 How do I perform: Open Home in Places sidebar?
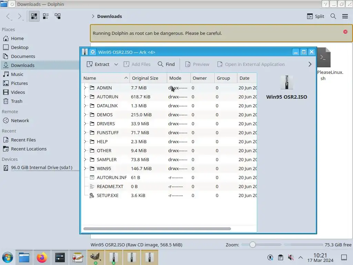[x=40, y=39]
